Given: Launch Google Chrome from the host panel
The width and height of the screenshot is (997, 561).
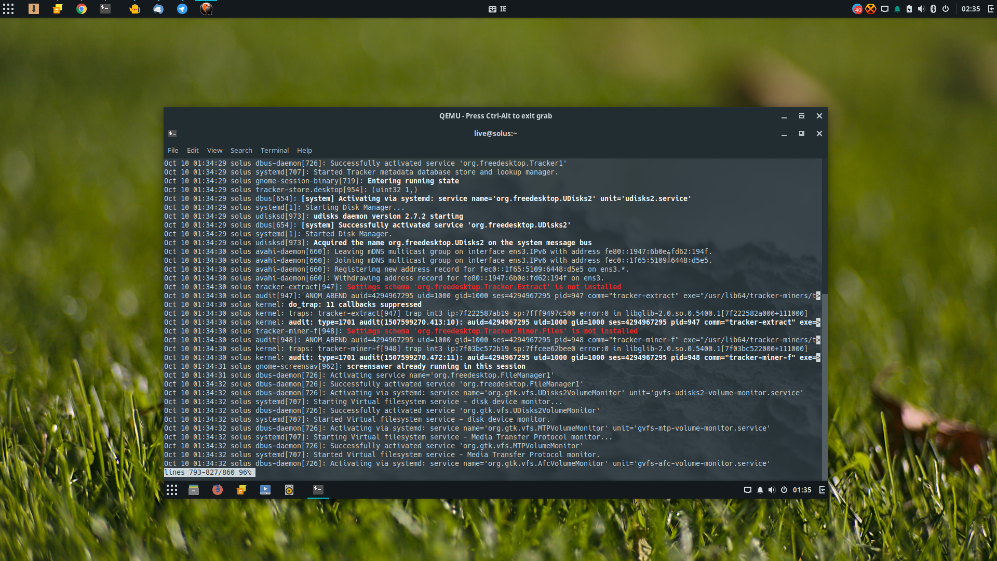Looking at the screenshot, I should (82, 9).
